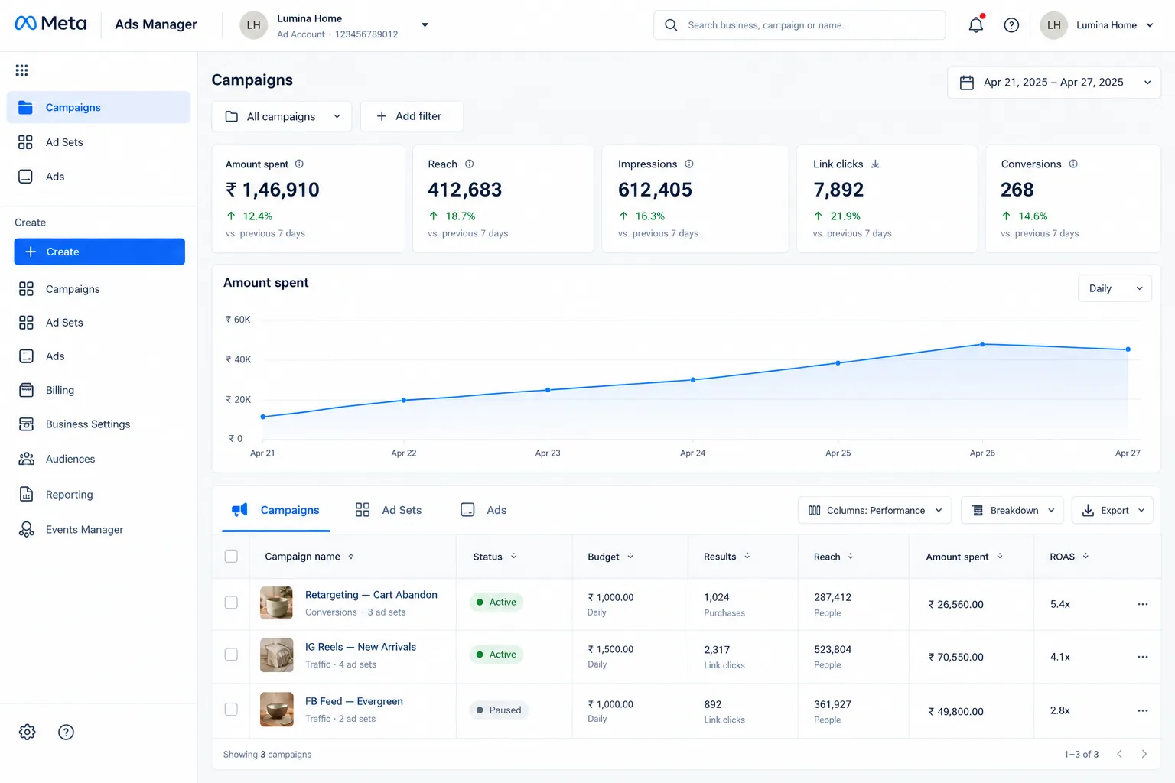
Task: Open the All campaigns dropdown
Action: pos(282,116)
